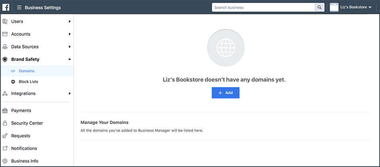The width and height of the screenshot is (380, 167).
Task: Open the hamburger menu beside Business Settings
Action: [x=19, y=8]
